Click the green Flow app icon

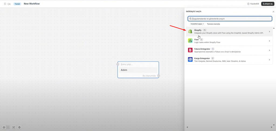click(190, 41)
